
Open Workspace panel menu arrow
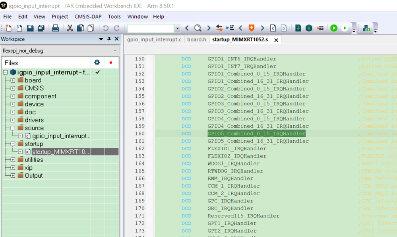point(101,39)
